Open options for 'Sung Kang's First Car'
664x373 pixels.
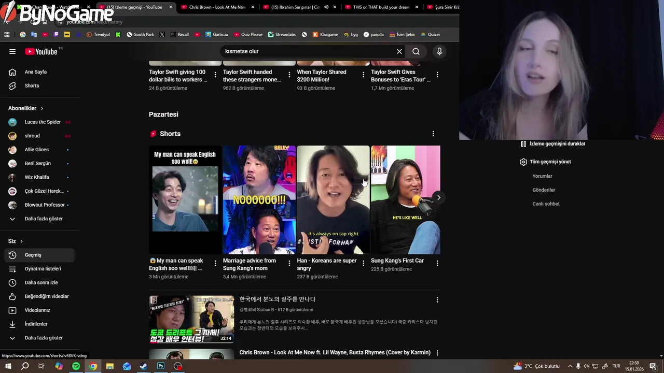point(437,263)
